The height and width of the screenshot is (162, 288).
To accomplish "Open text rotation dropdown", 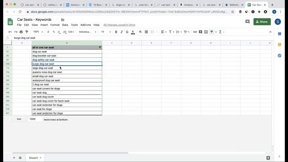I will click(186, 32).
